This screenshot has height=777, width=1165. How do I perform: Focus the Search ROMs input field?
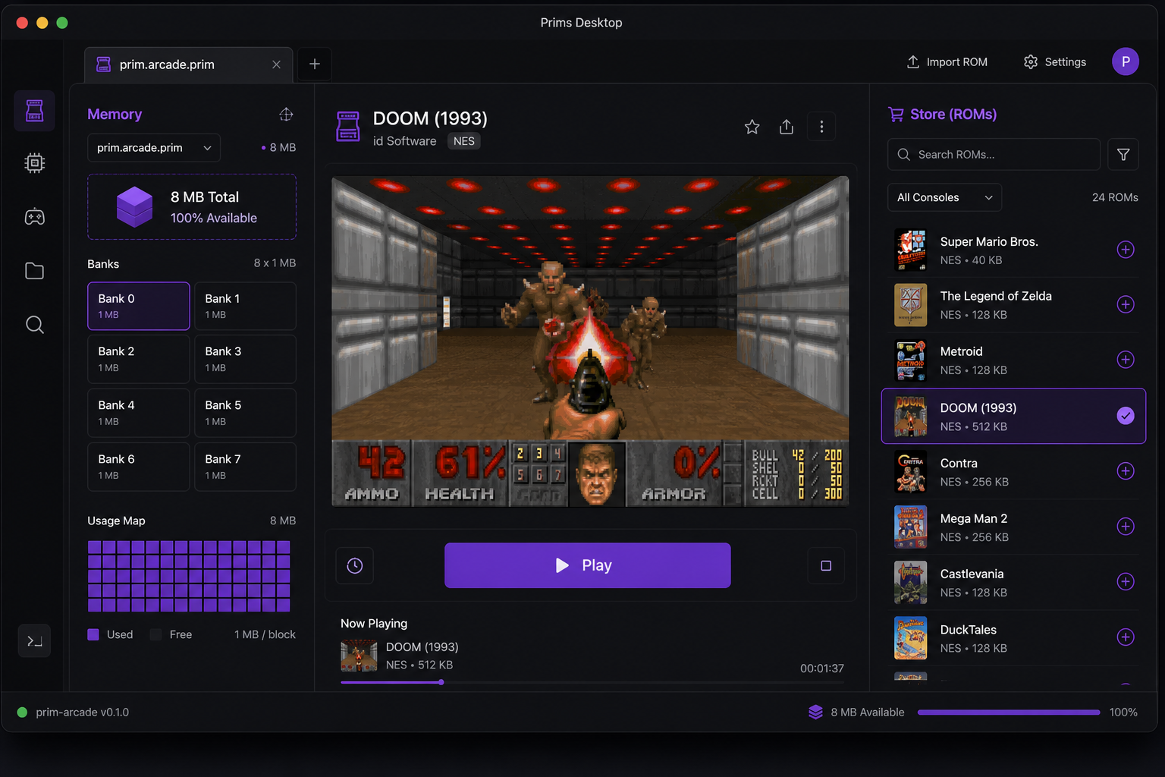pyautogui.click(x=994, y=155)
